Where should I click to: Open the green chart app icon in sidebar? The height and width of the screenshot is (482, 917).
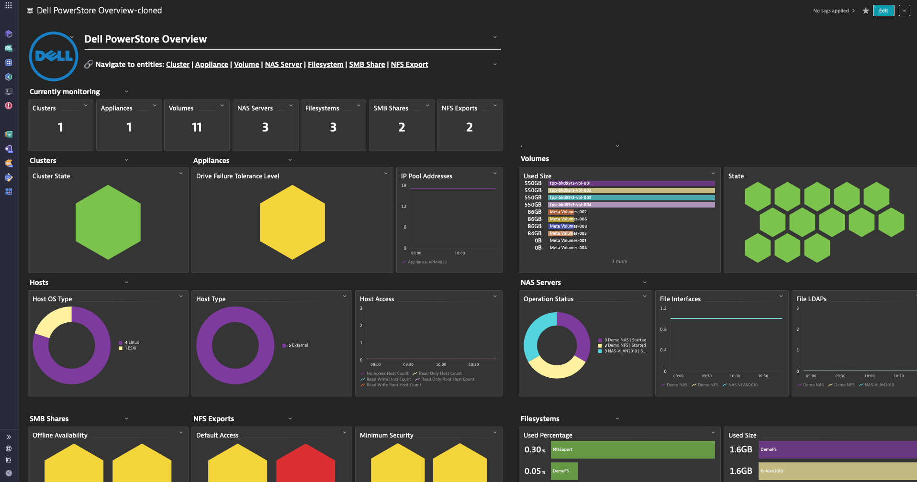click(9, 48)
